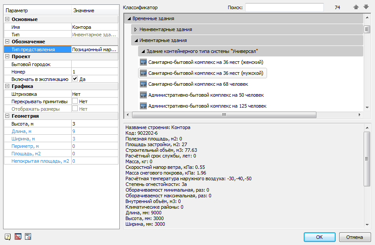Click the red ruler icon in bottom toolbar
The height and width of the screenshot is (245, 375).
tap(17, 237)
